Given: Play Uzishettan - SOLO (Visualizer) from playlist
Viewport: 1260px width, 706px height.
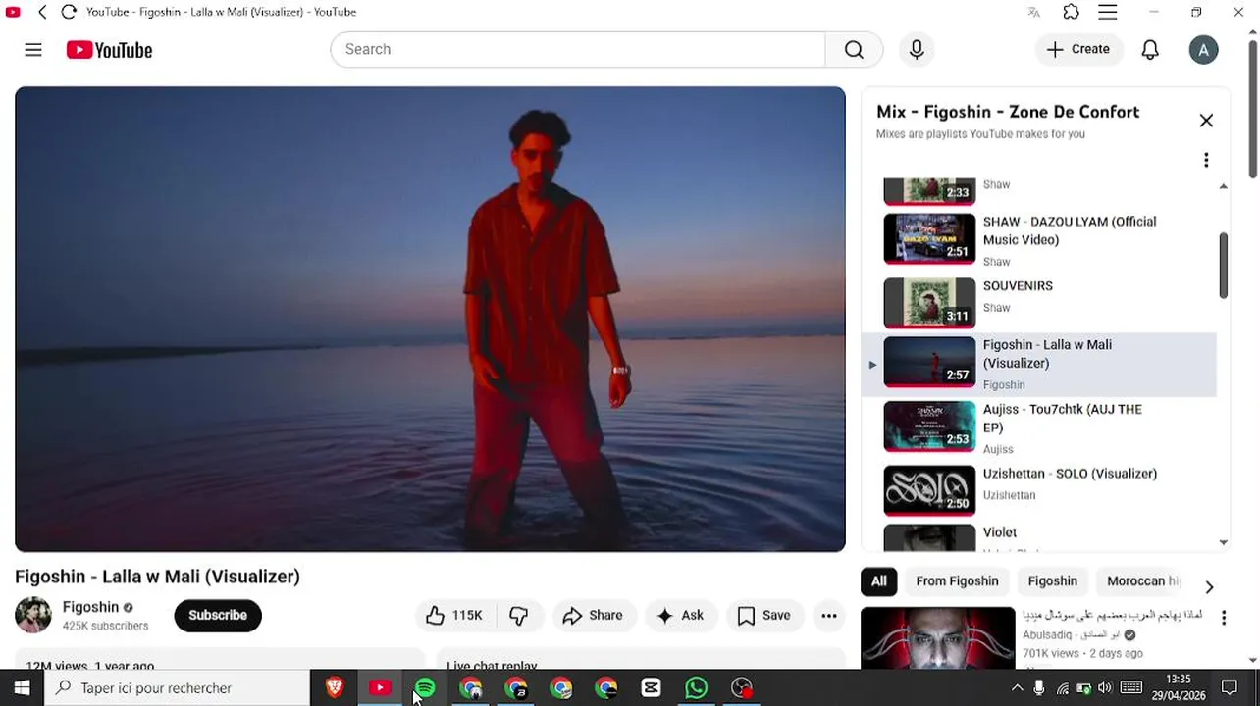Looking at the screenshot, I should (x=1039, y=488).
